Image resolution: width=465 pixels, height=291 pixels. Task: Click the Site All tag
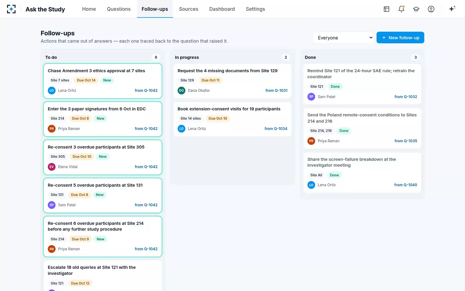click(x=316, y=175)
